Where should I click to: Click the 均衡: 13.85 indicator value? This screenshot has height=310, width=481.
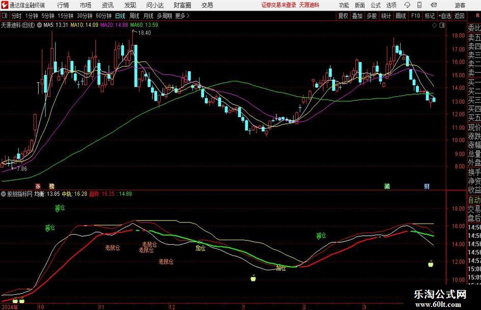(47, 194)
